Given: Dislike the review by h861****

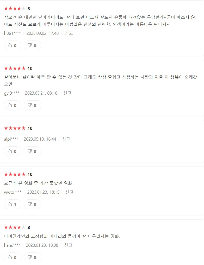Looking at the screenshot, I should [x=32, y=45].
